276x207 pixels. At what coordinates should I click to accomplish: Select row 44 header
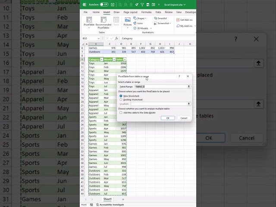click(x=82, y=194)
